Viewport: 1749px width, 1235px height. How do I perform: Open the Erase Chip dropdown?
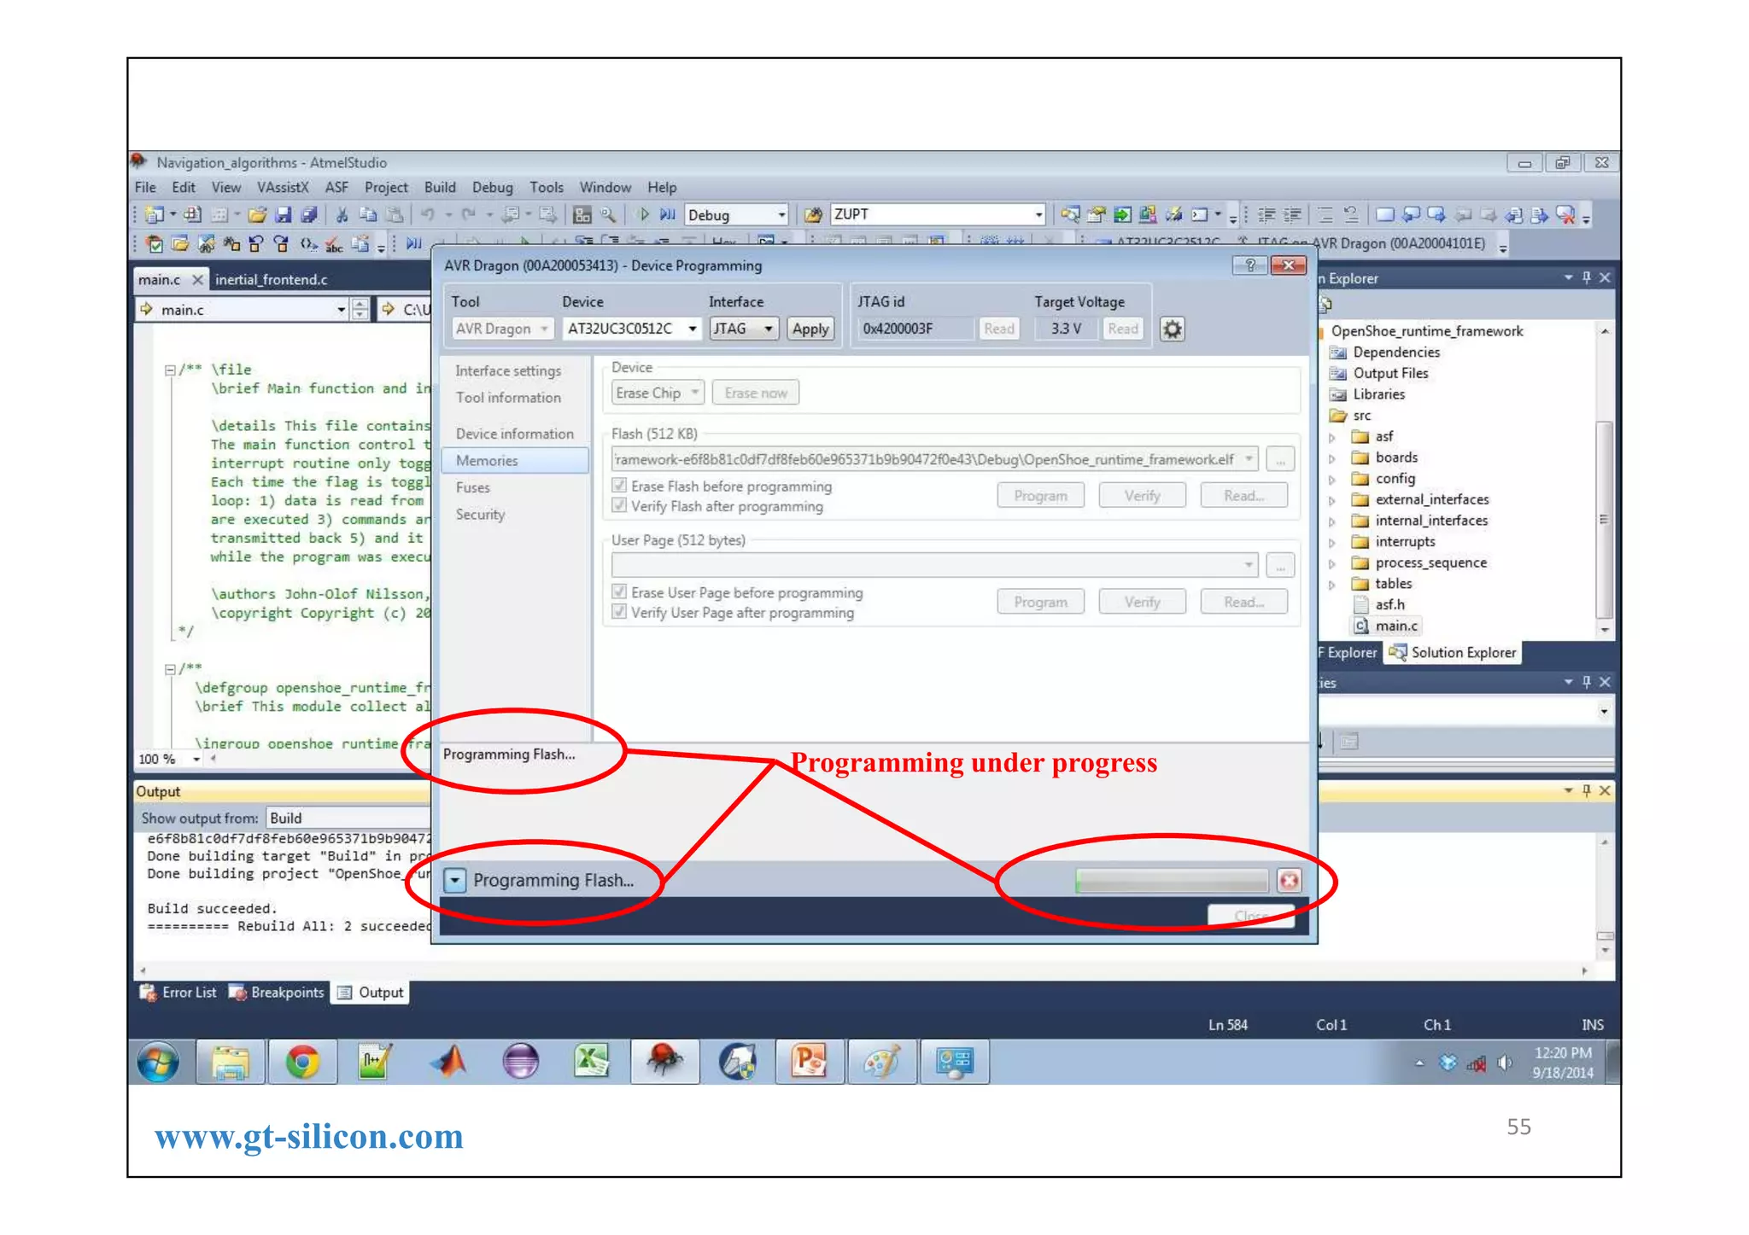click(694, 393)
